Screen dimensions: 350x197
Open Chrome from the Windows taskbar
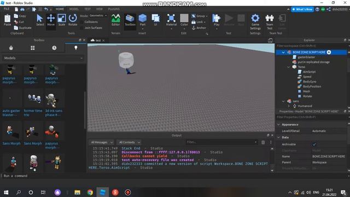[x=90, y=192]
